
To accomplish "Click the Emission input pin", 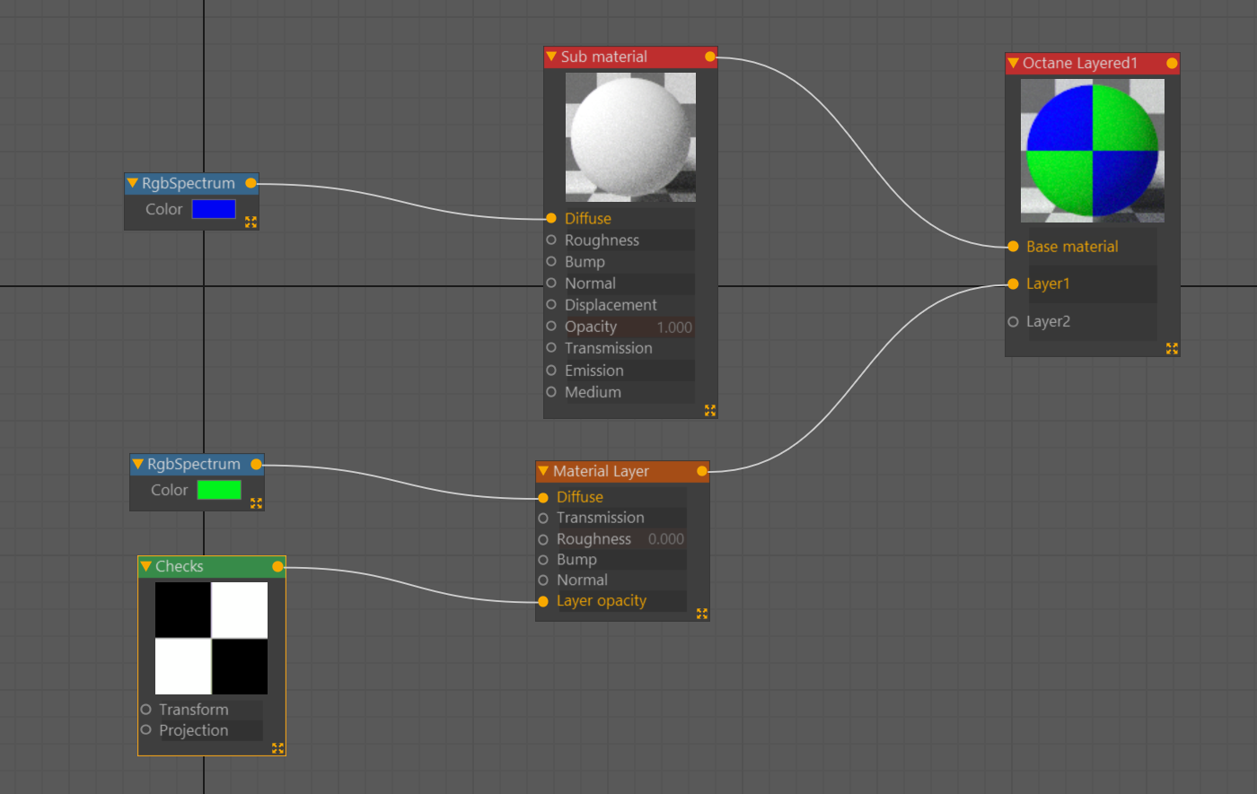I will click(x=551, y=370).
